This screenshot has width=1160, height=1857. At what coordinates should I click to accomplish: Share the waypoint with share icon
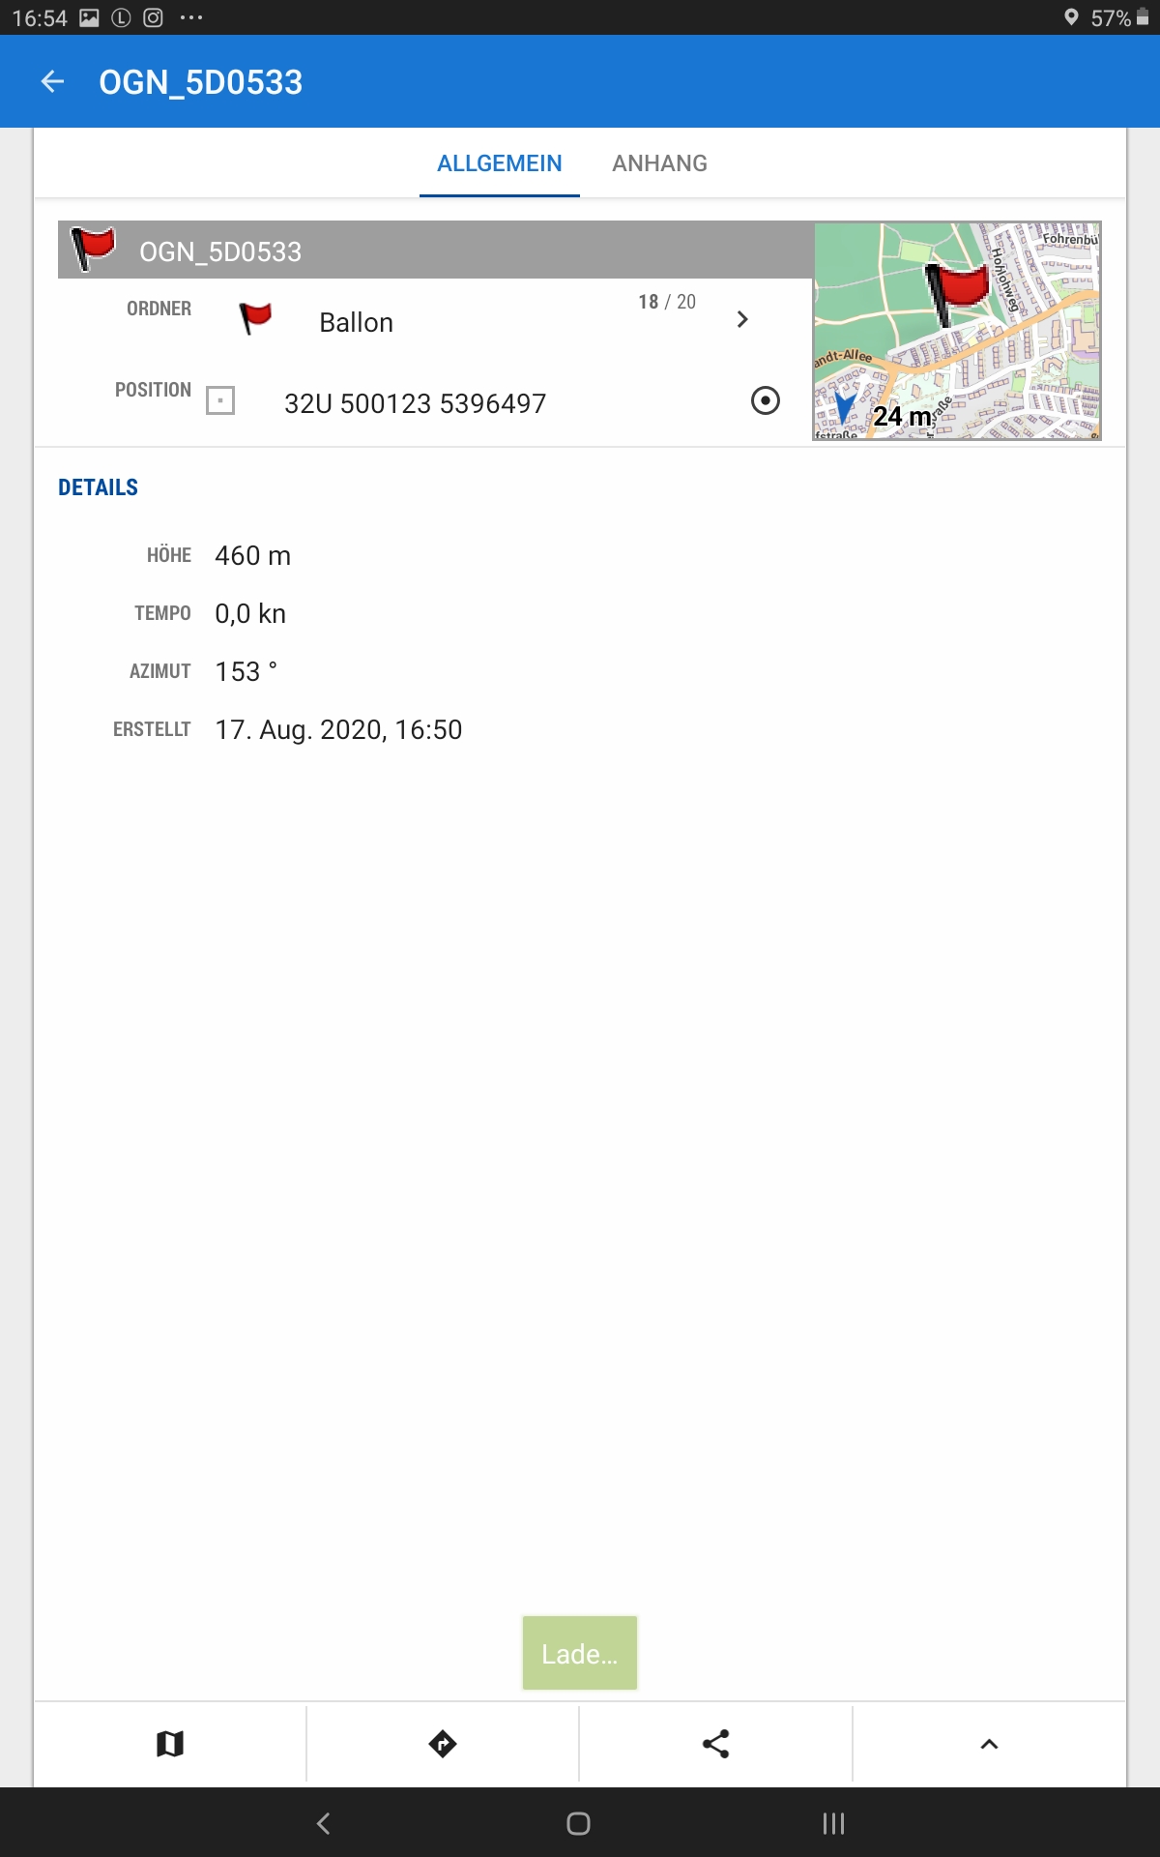coord(715,1744)
